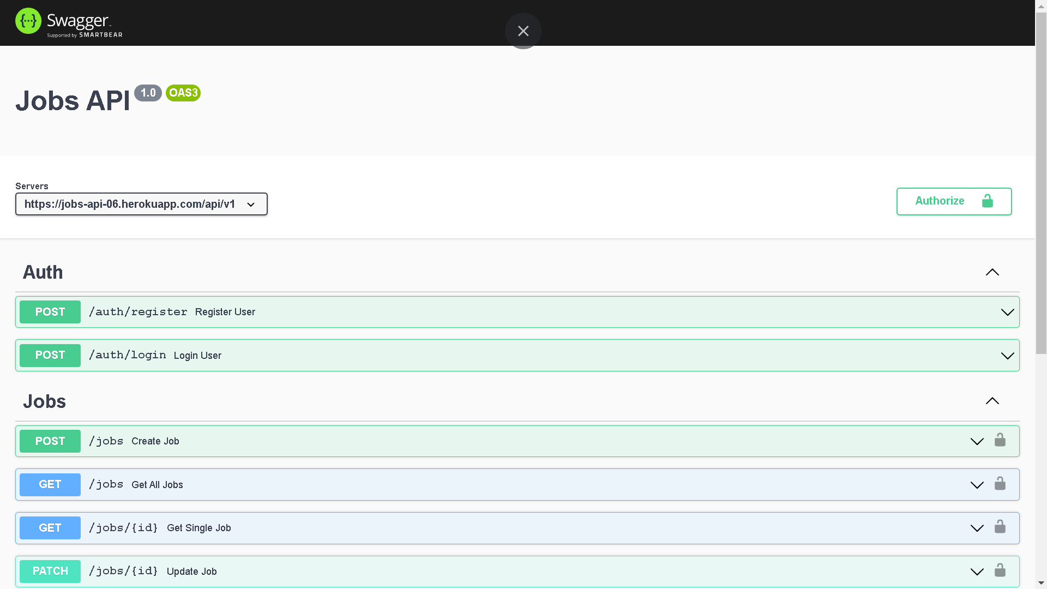
Task: Select the Jobs section heading
Action: [44, 401]
